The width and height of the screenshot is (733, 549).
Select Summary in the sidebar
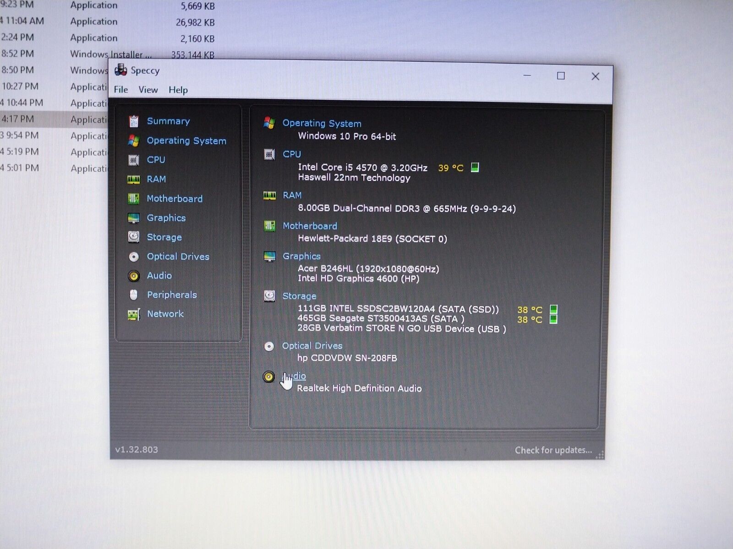tap(168, 121)
